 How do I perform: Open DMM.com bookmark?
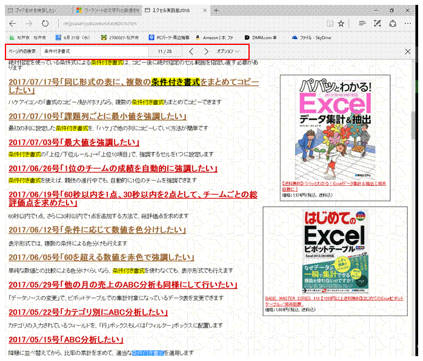(261, 38)
